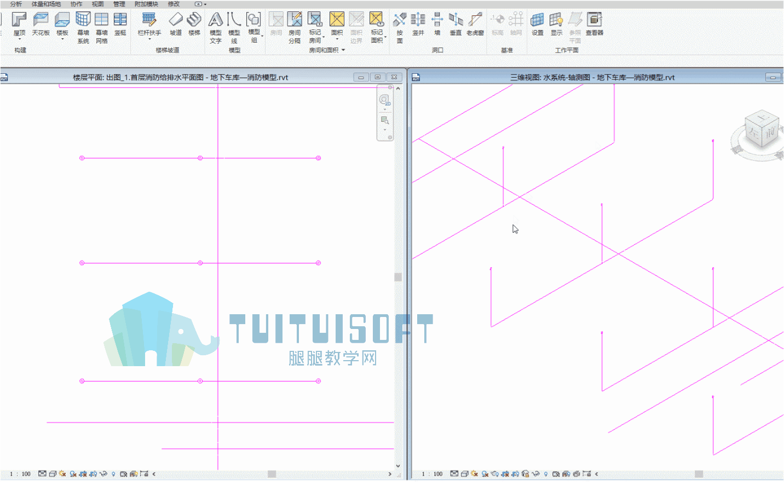Image resolution: width=784 pixels, height=482 pixels.
Task: Open the 管理 ribbon tab
Action: tap(119, 4)
